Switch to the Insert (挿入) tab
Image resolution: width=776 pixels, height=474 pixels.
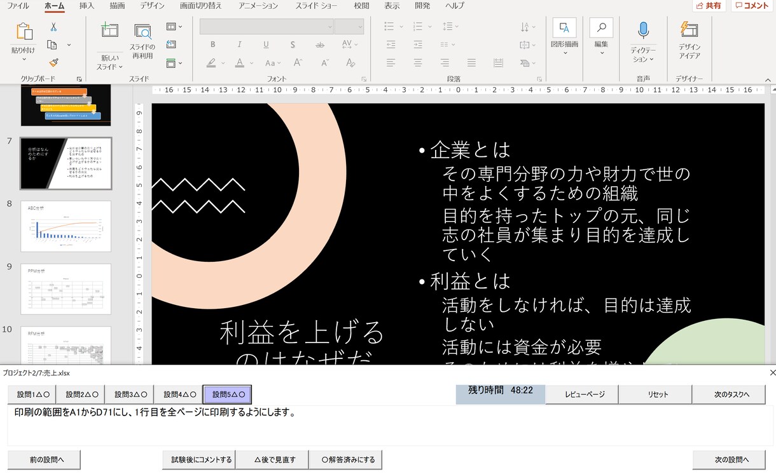[87, 6]
